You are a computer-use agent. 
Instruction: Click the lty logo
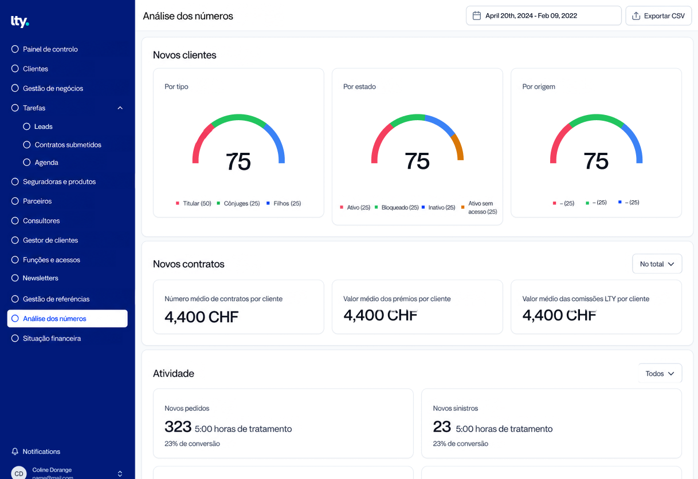tap(19, 22)
